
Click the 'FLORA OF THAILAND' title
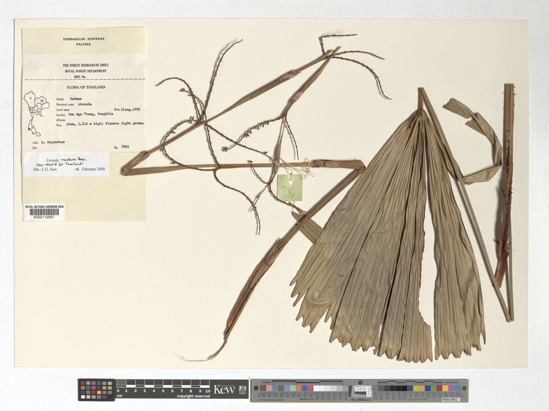(x=86, y=87)
